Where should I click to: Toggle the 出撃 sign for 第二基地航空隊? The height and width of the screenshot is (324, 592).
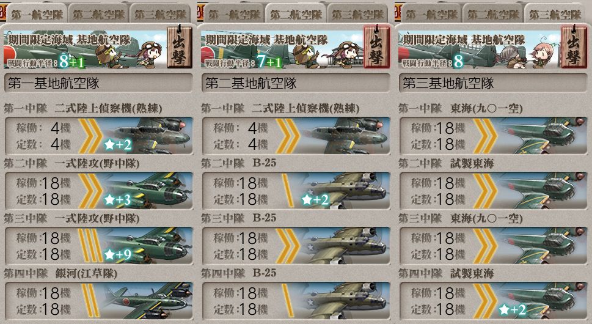[377, 47]
